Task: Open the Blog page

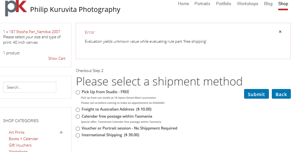Action: click(268, 4)
